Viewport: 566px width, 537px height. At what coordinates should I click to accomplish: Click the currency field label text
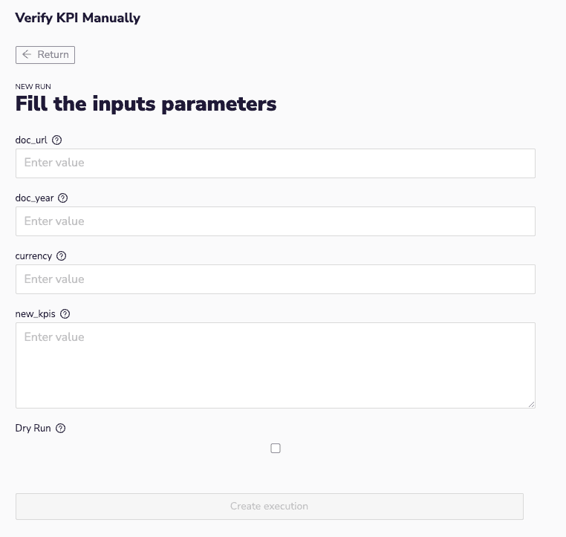[x=33, y=256]
